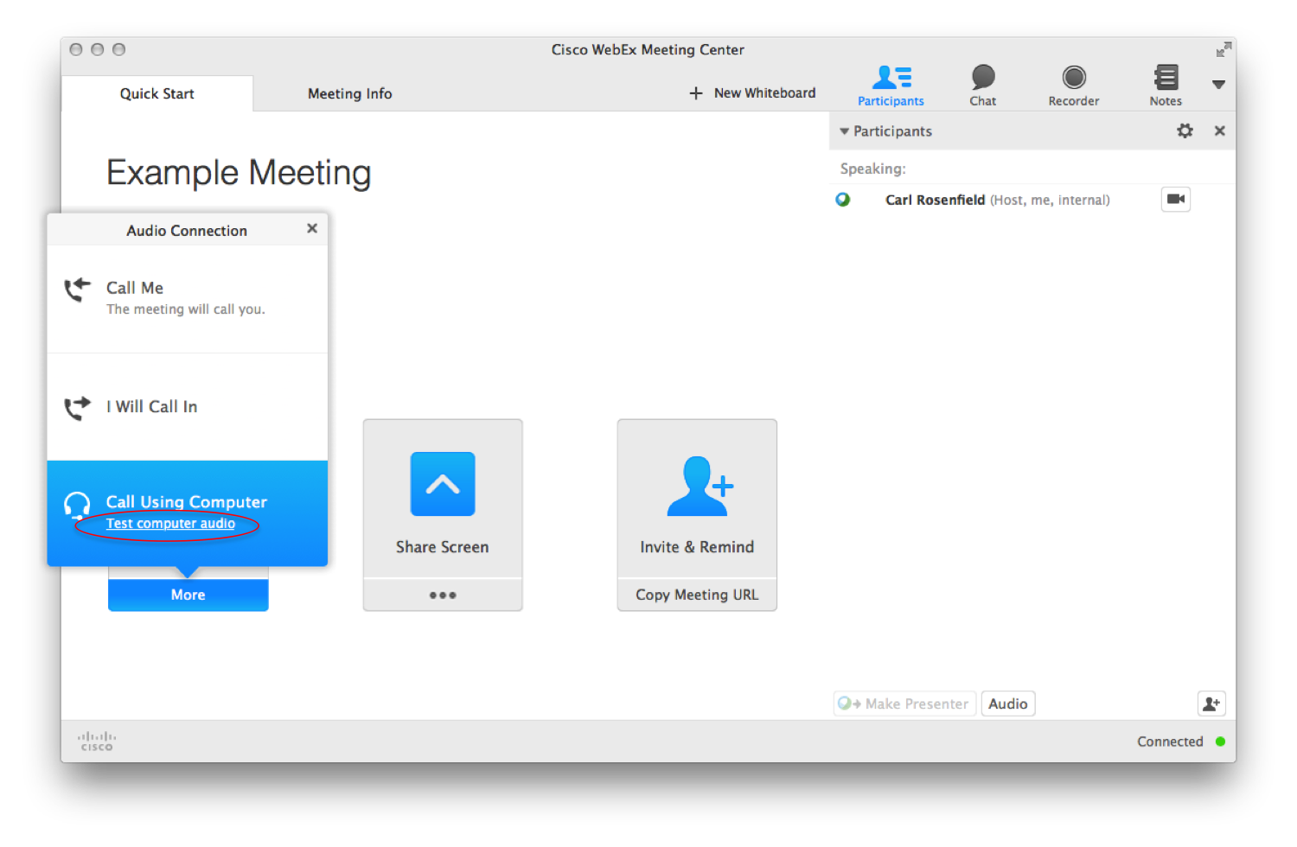1297x847 pixels.
Task: Click the full-screen arrows icon in title bar
Action: point(1223,50)
